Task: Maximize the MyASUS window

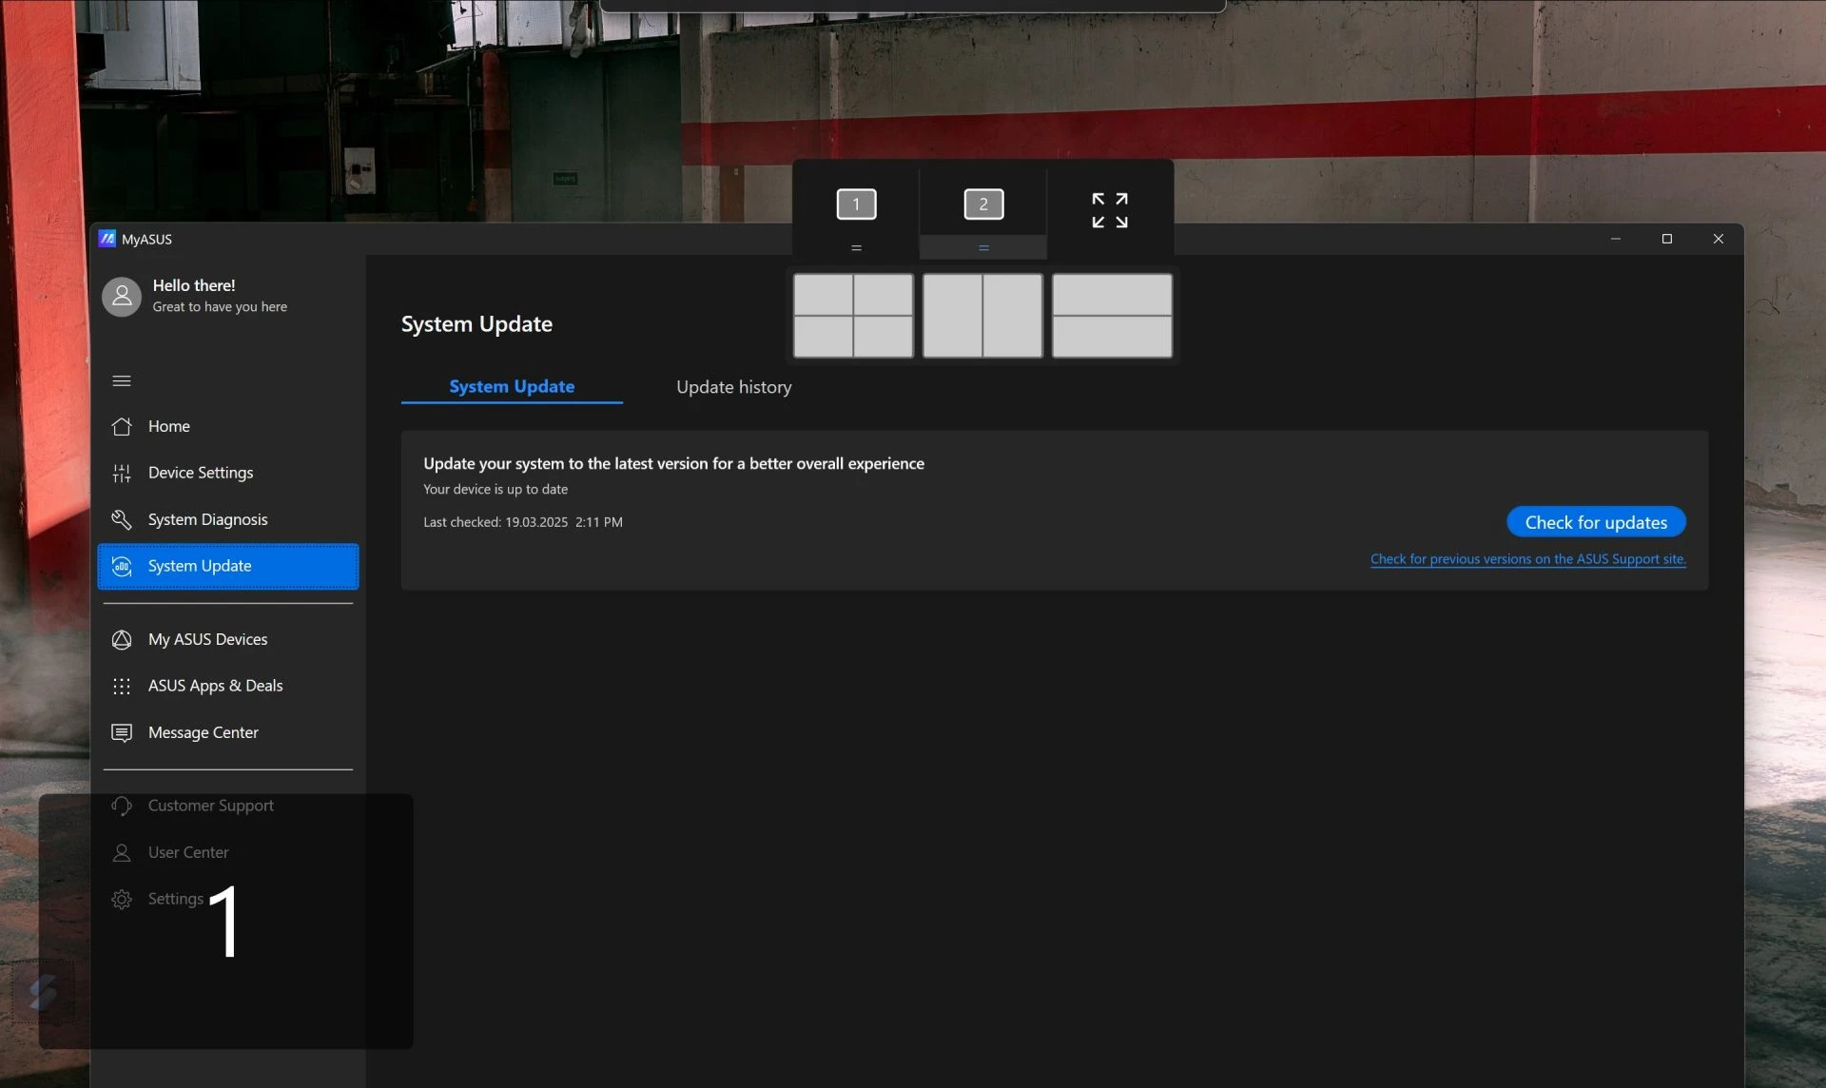Action: (1666, 239)
